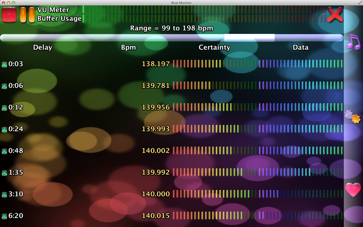
Task: Click the certainty meter for 138.197
Action: point(215,64)
